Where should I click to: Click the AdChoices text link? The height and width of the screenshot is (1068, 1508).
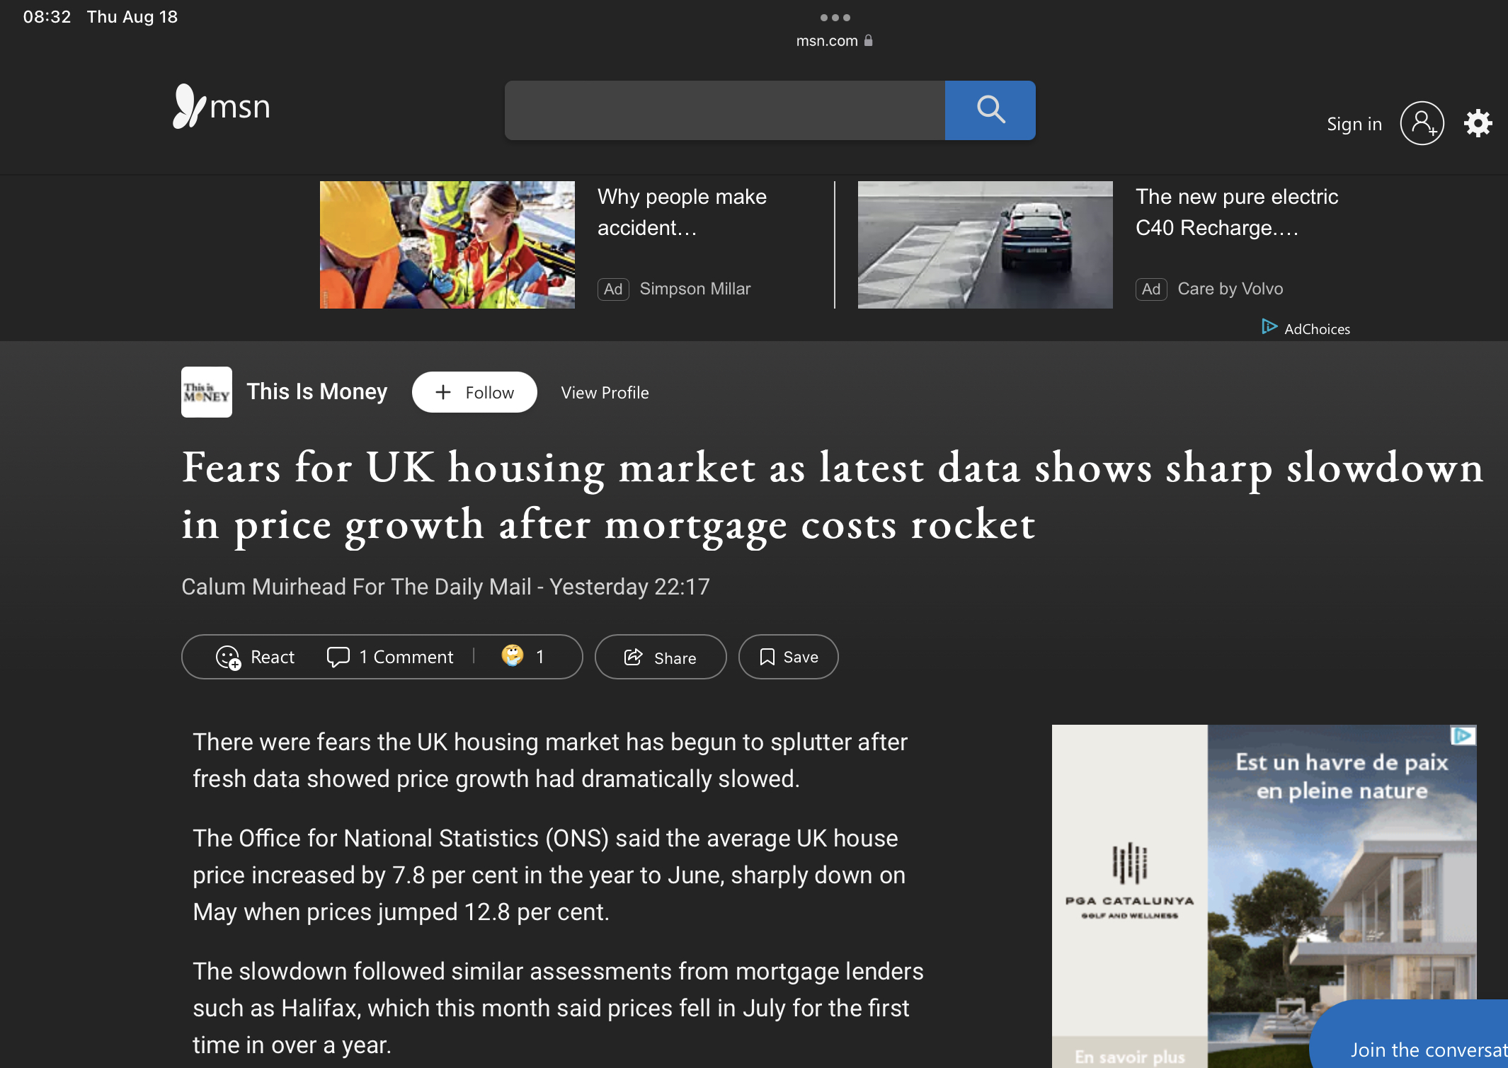[x=1317, y=329]
